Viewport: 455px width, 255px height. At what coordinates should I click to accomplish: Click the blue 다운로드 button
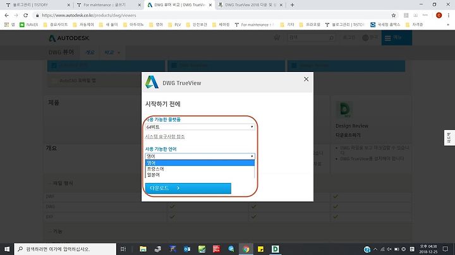click(x=188, y=188)
